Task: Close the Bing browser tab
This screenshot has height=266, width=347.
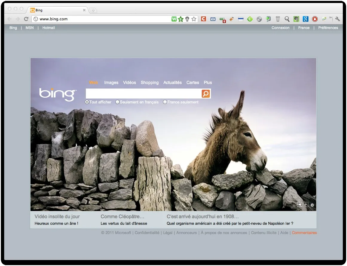Action: (84, 10)
